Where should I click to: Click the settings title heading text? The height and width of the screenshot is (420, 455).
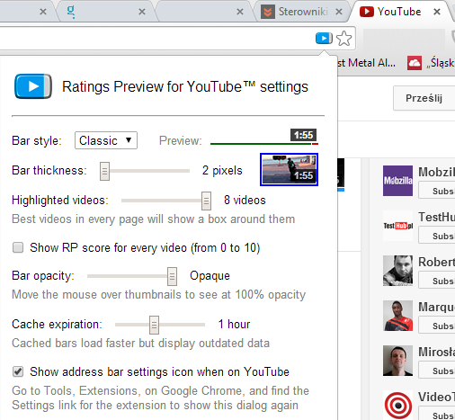coord(185,87)
